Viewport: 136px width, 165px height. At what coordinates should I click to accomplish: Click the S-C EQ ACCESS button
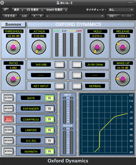pos(9,141)
